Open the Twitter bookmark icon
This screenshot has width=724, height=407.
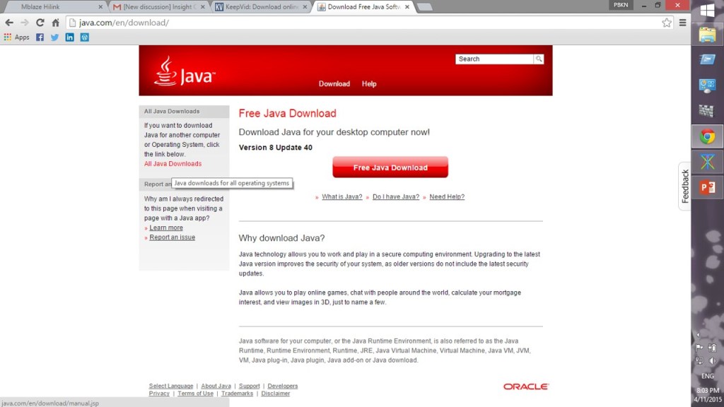pos(54,37)
